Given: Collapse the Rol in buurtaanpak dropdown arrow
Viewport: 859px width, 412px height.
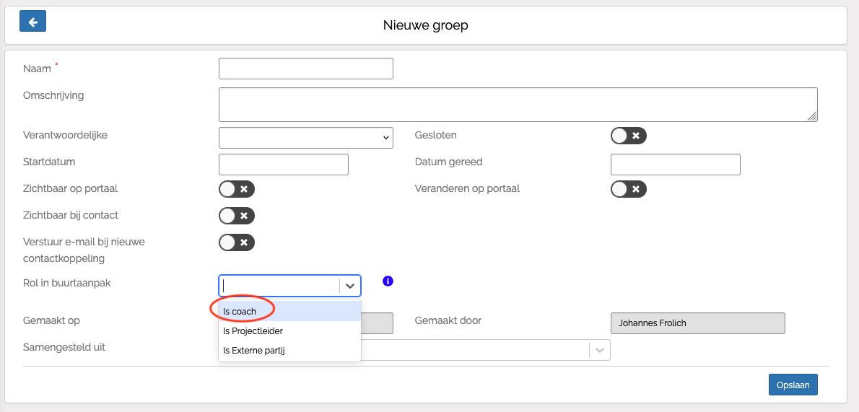Looking at the screenshot, I should (x=350, y=286).
